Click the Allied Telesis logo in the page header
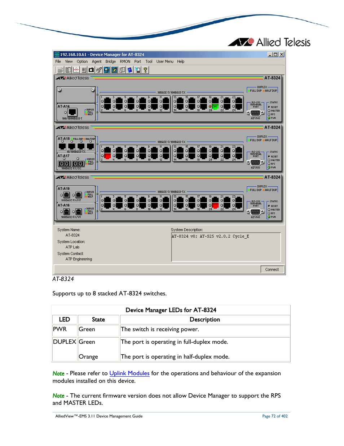Image resolution: width=344 pixels, height=446 pixels. (x=269, y=42)
